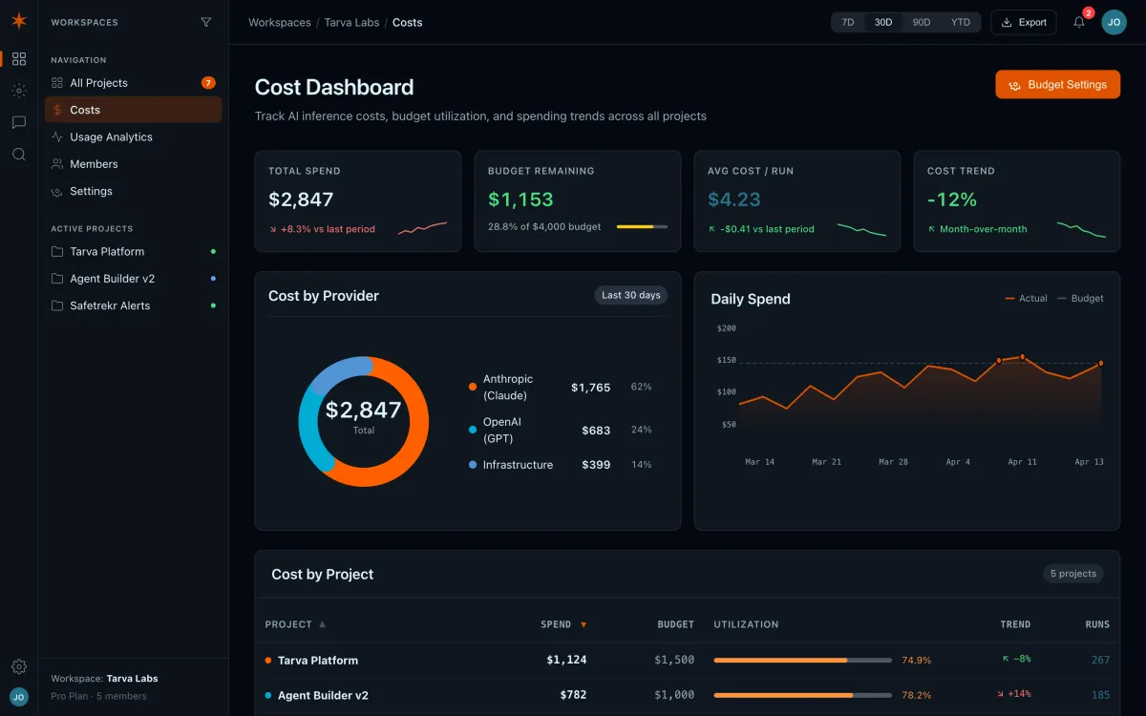Sort table by SPEND column
This screenshot has width=1146, height=716.
[x=563, y=624]
